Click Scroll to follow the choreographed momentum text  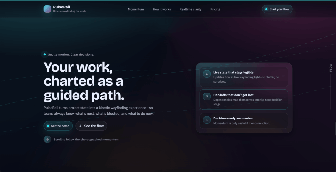pos(86,140)
